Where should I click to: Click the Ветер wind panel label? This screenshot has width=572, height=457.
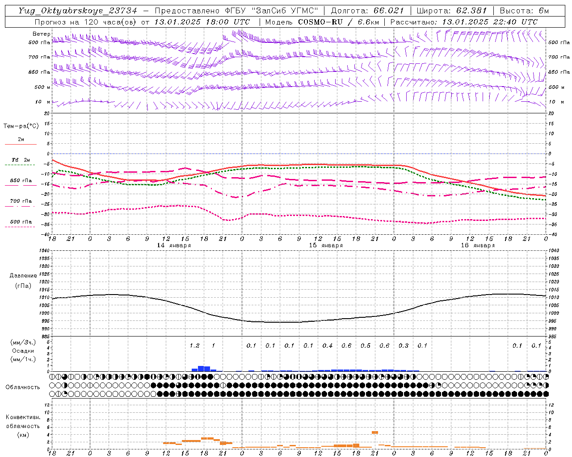click(x=41, y=34)
